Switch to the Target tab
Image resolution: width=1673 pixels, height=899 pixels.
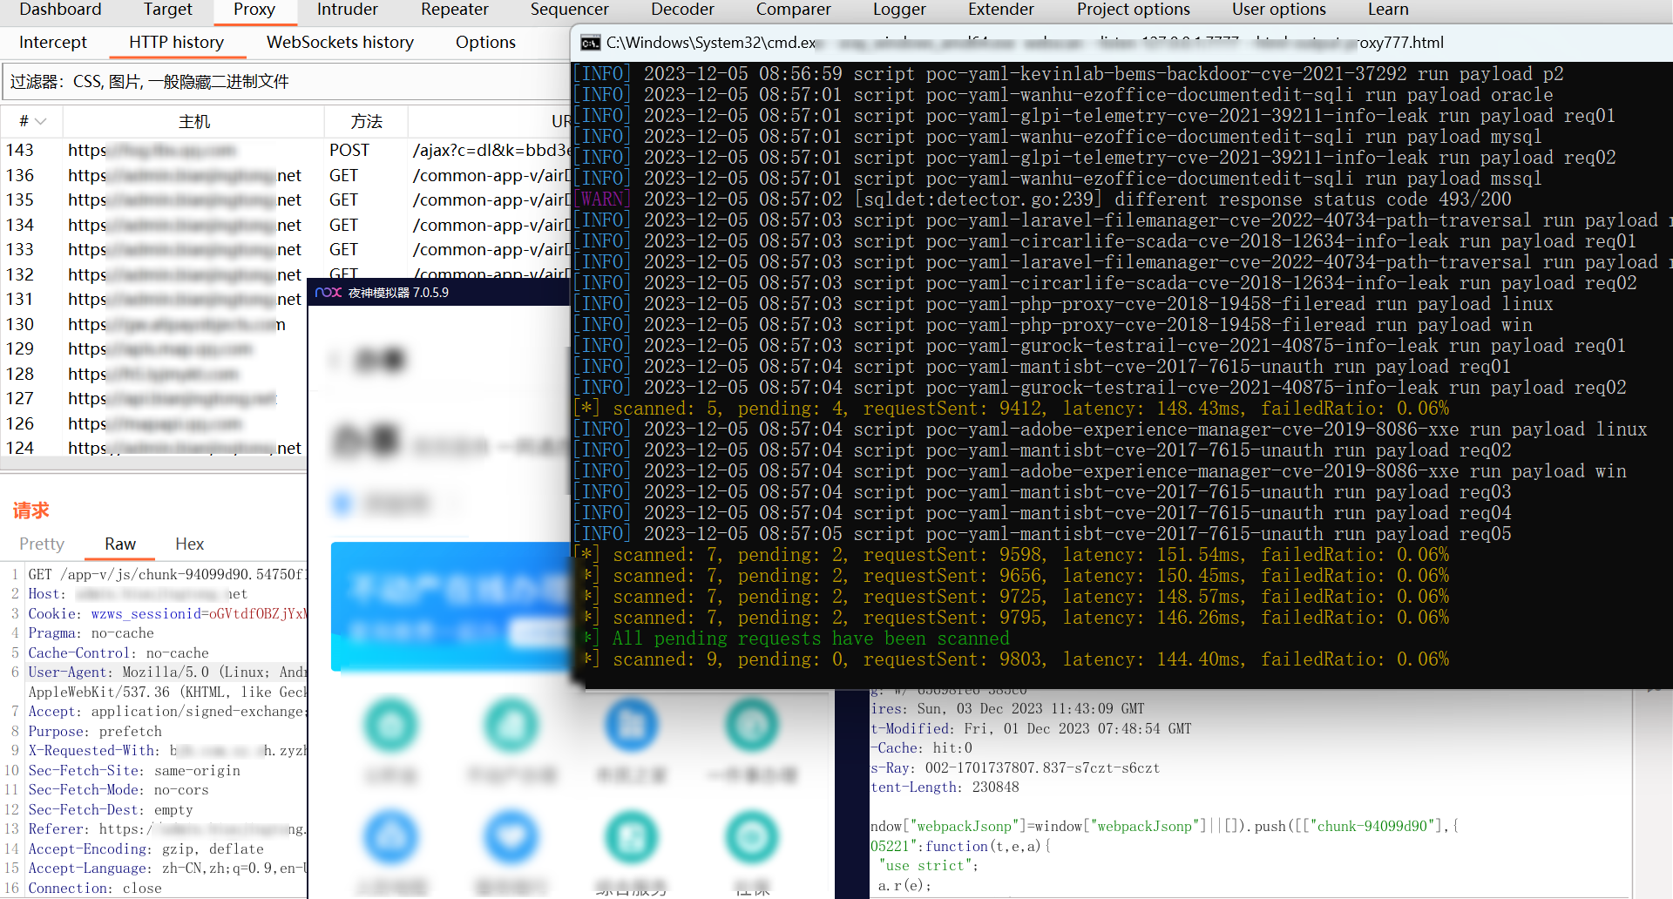click(167, 10)
